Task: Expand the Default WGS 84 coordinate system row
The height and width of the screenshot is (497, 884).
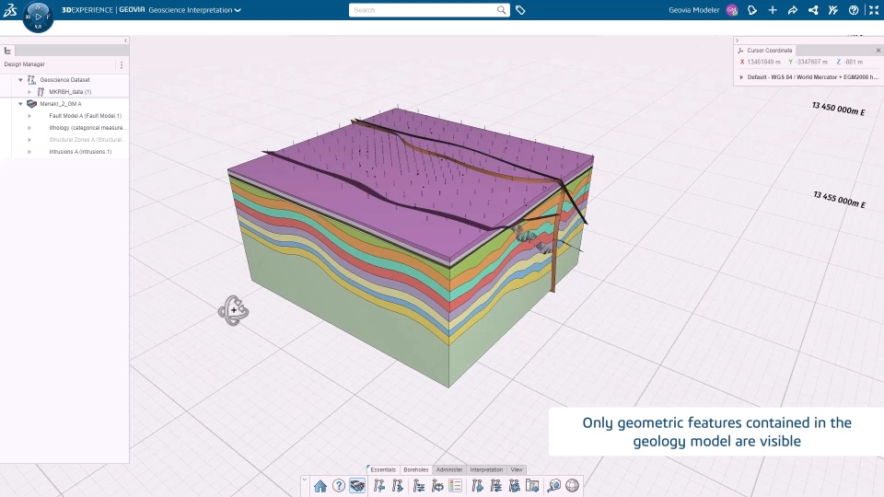Action: click(x=741, y=77)
